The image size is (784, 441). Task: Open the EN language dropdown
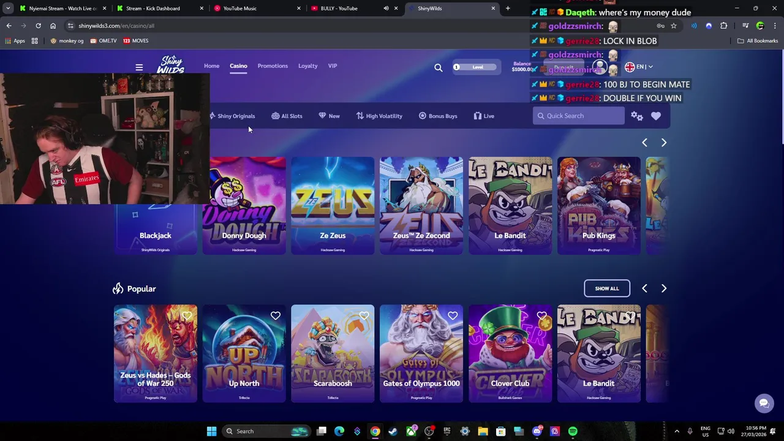tap(639, 67)
